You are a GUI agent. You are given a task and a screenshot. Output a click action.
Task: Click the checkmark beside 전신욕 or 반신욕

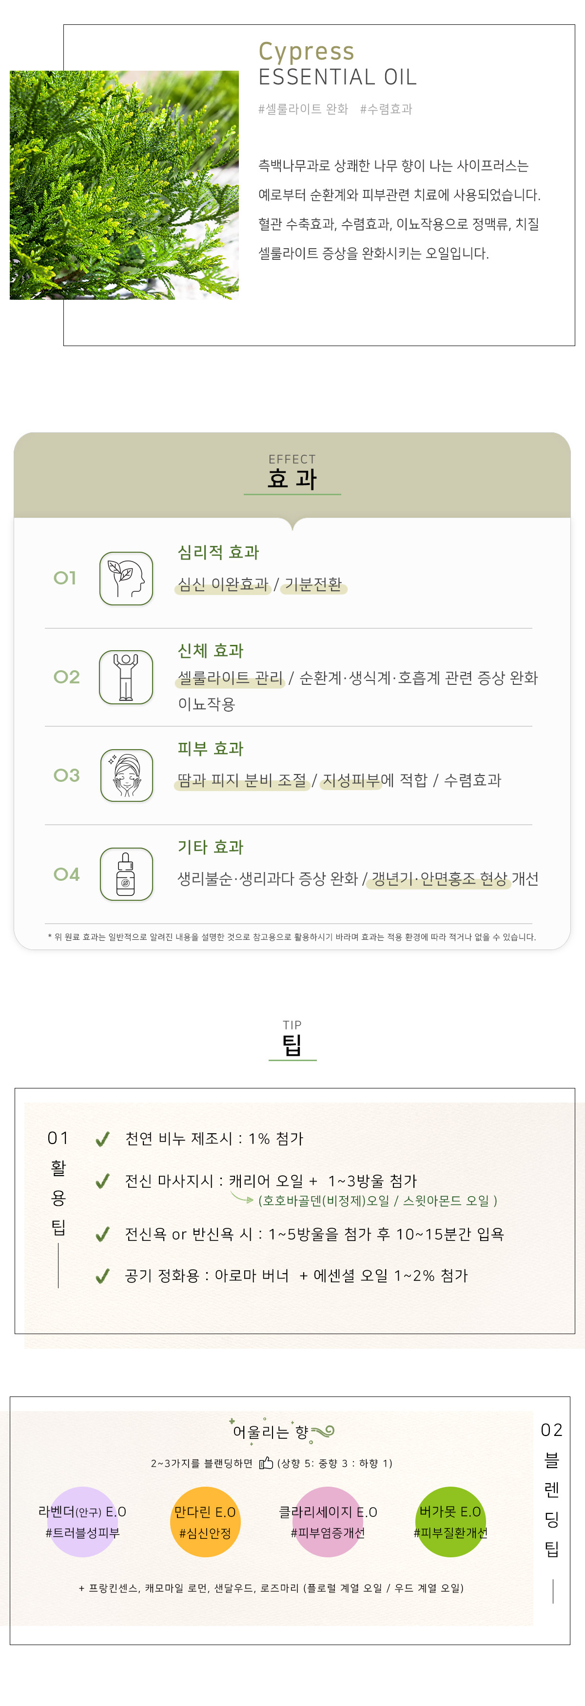tap(103, 1234)
